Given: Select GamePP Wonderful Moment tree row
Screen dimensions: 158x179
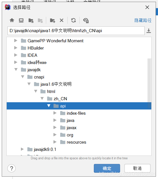Looking at the screenshot, I should [79, 41].
